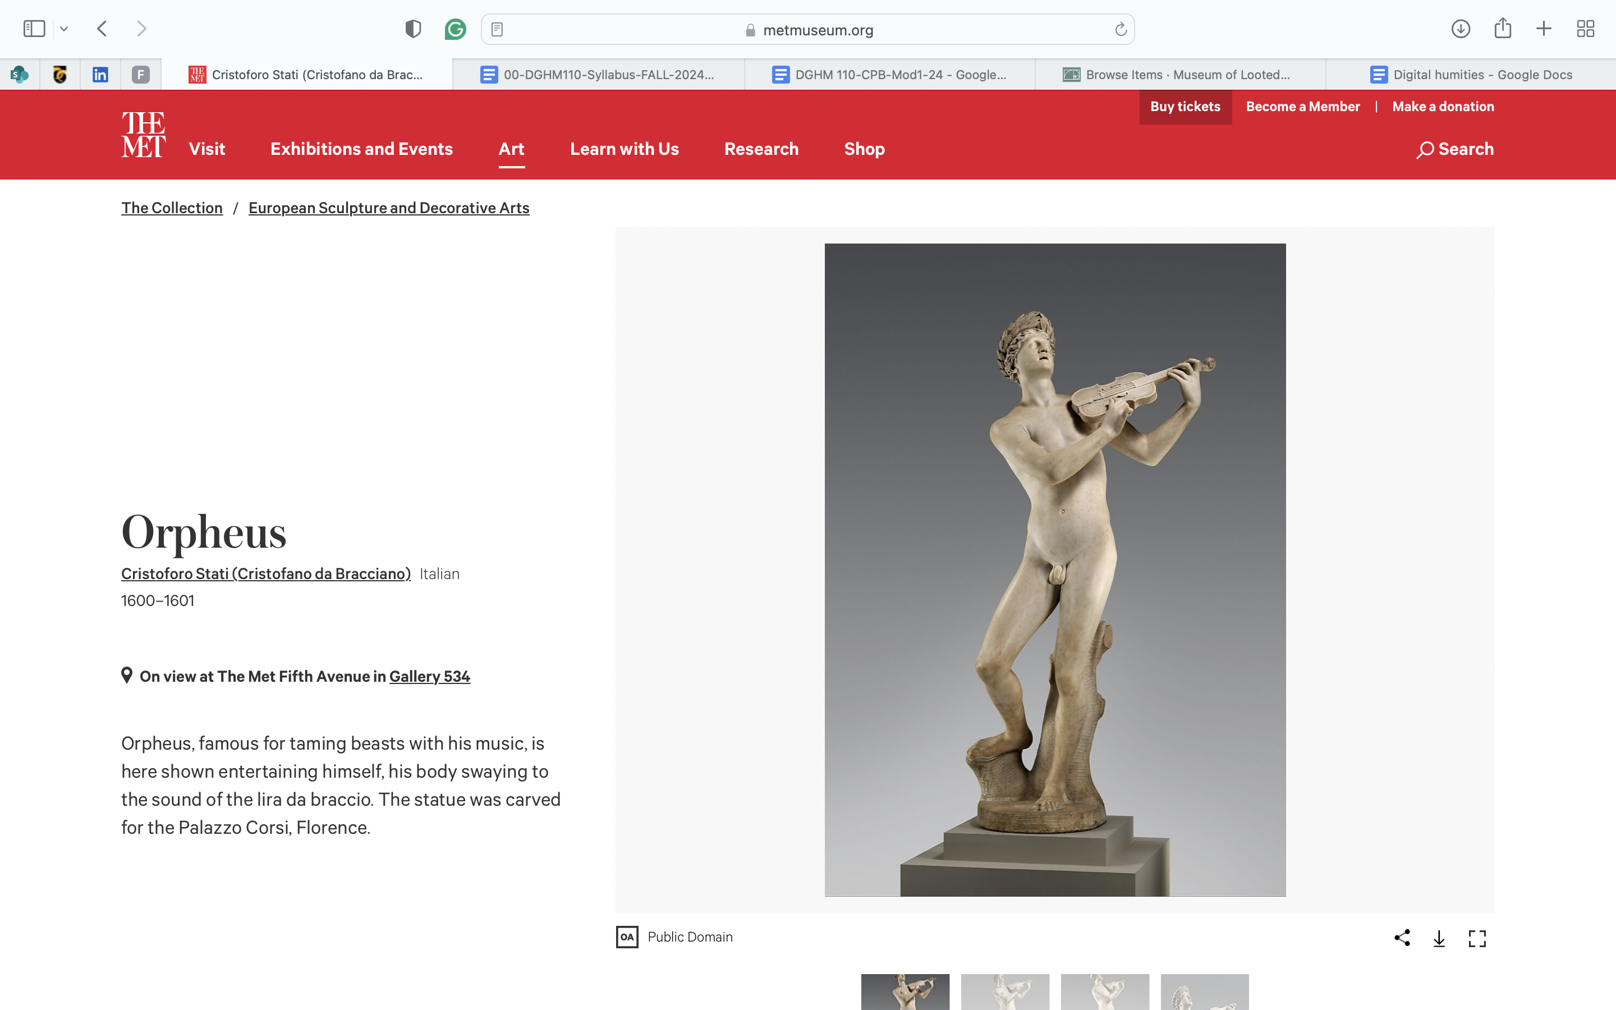Open the Shop link
Image resolution: width=1616 pixels, height=1010 pixels.
(864, 149)
